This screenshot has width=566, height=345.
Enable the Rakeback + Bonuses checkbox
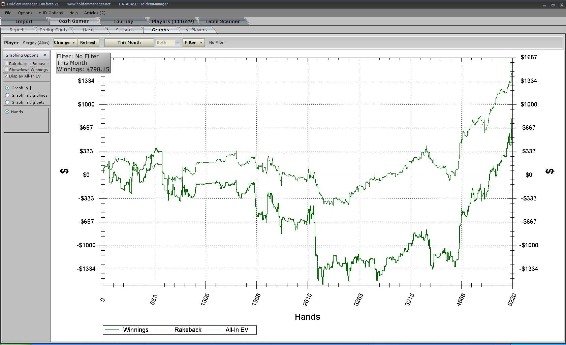6,63
